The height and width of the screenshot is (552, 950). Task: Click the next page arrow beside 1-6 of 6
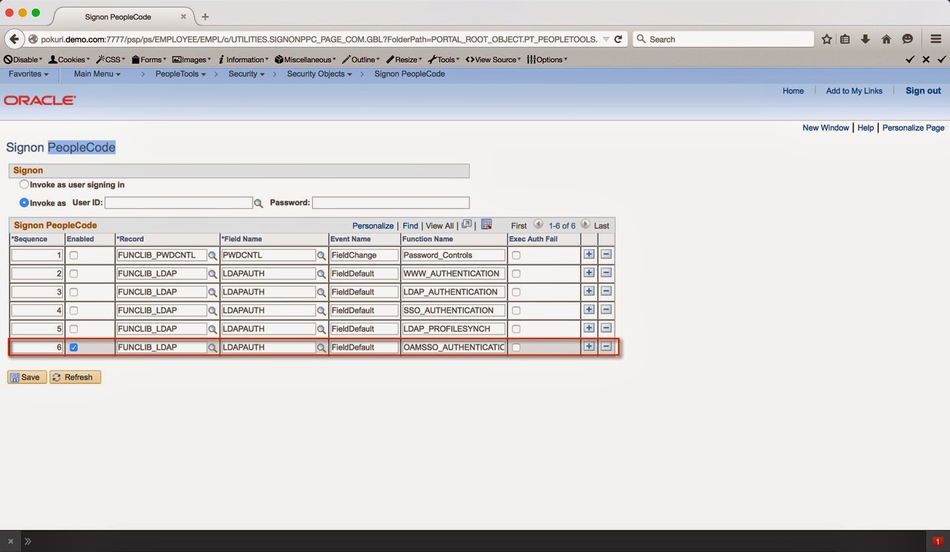(x=585, y=225)
